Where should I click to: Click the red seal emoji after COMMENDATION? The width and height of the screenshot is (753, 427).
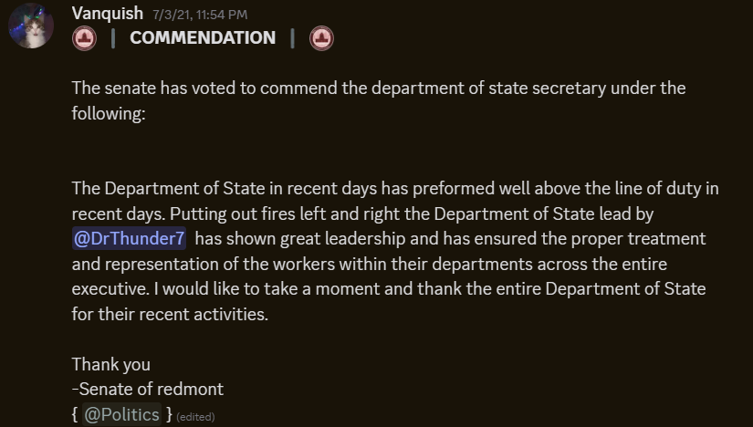[x=322, y=38]
